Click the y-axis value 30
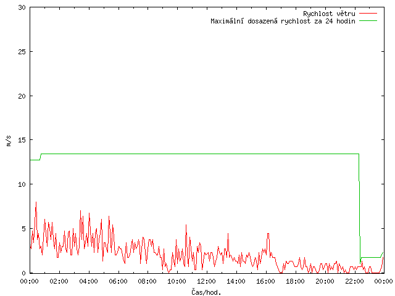This screenshot has width=395, height=296. pyautogui.click(x=22, y=7)
